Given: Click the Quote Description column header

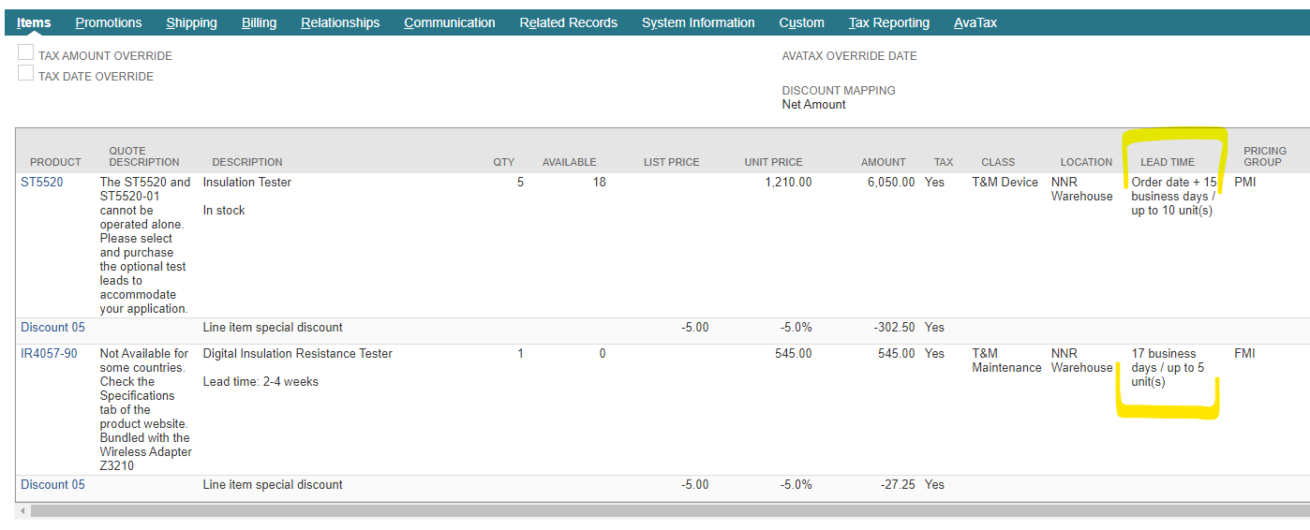Looking at the screenshot, I should (x=143, y=156).
